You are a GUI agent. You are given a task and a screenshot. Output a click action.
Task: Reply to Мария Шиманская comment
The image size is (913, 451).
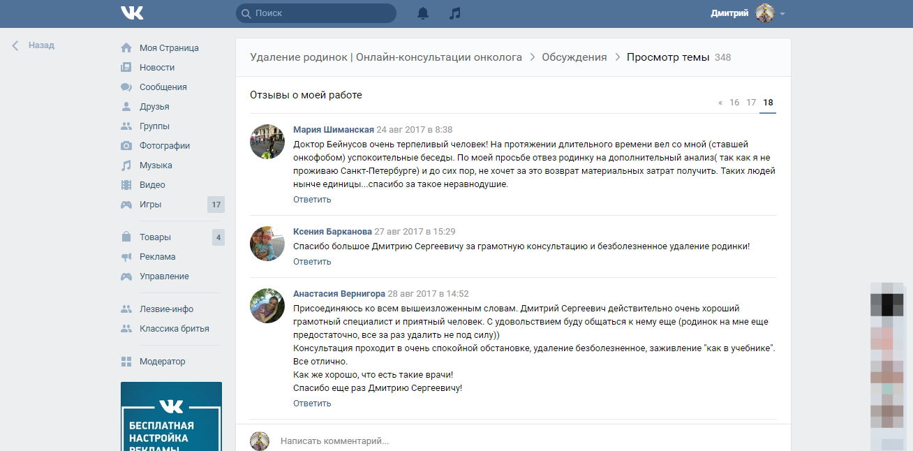tap(312, 200)
